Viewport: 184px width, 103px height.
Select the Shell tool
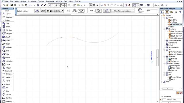click(8, 40)
